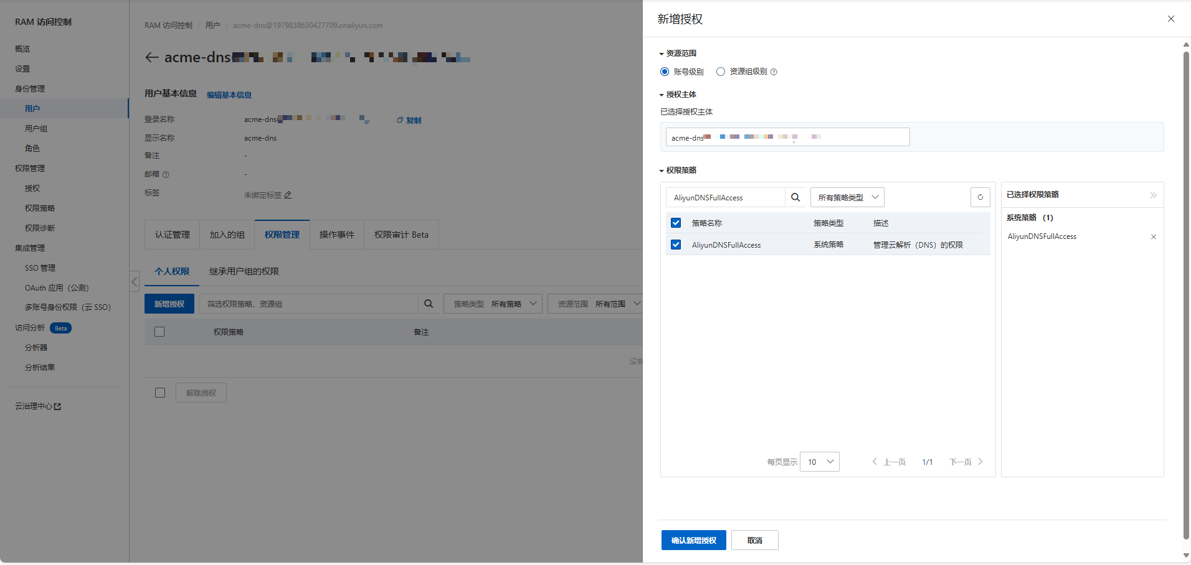Remove AliyunDNSFullAccess from selected policies
1191x565 pixels.
click(1153, 236)
